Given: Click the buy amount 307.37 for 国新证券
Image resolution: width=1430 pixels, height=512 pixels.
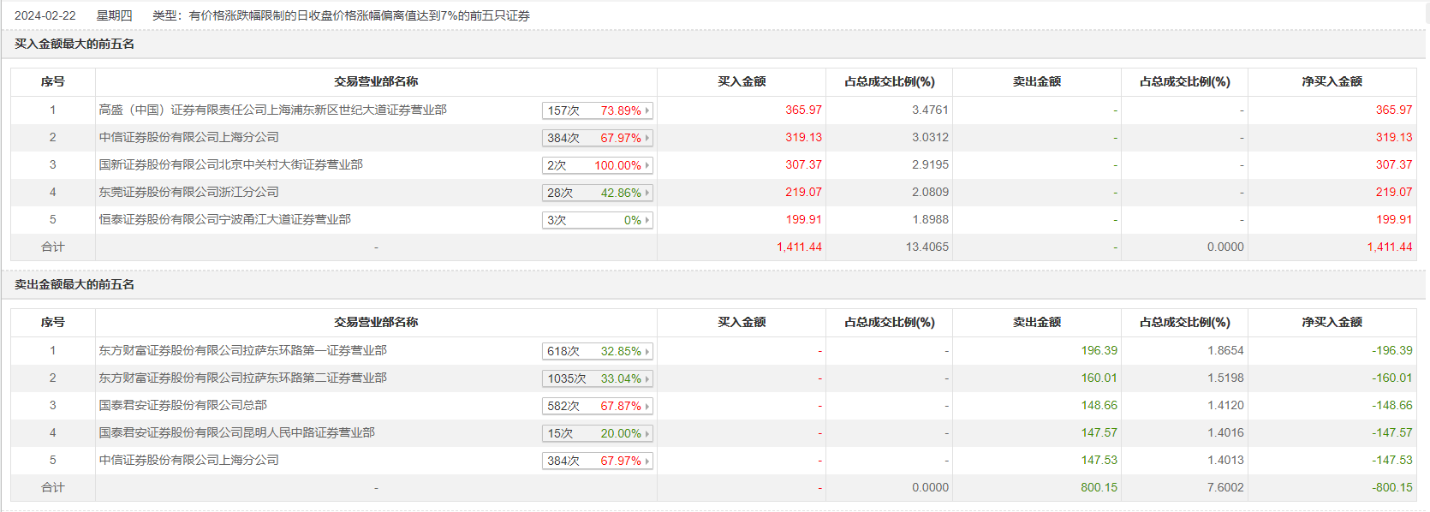Looking at the screenshot, I should [x=803, y=164].
